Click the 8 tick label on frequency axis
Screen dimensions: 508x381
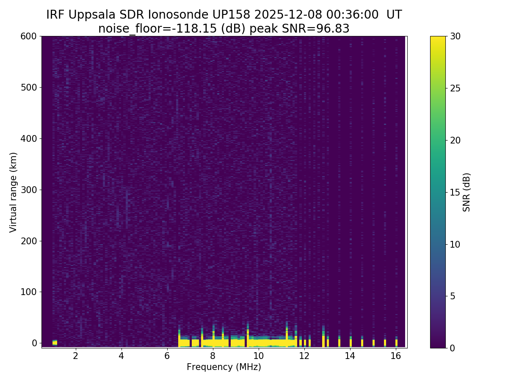[x=213, y=356]
